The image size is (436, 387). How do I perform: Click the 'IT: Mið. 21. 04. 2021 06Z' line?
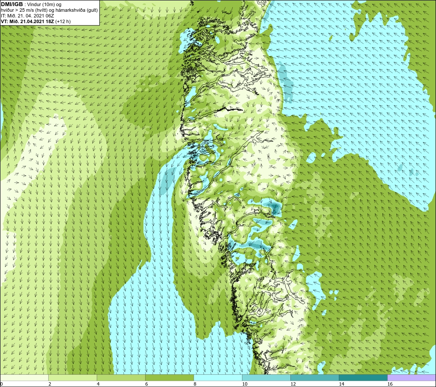[x=27, y=16]
